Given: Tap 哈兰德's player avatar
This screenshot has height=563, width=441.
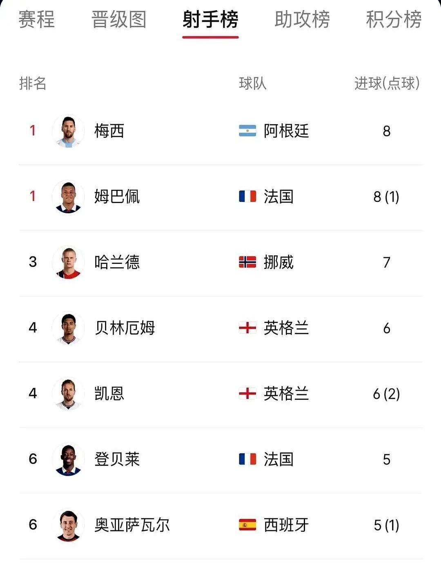Looking at the screenshot, I should click(68, 262).
